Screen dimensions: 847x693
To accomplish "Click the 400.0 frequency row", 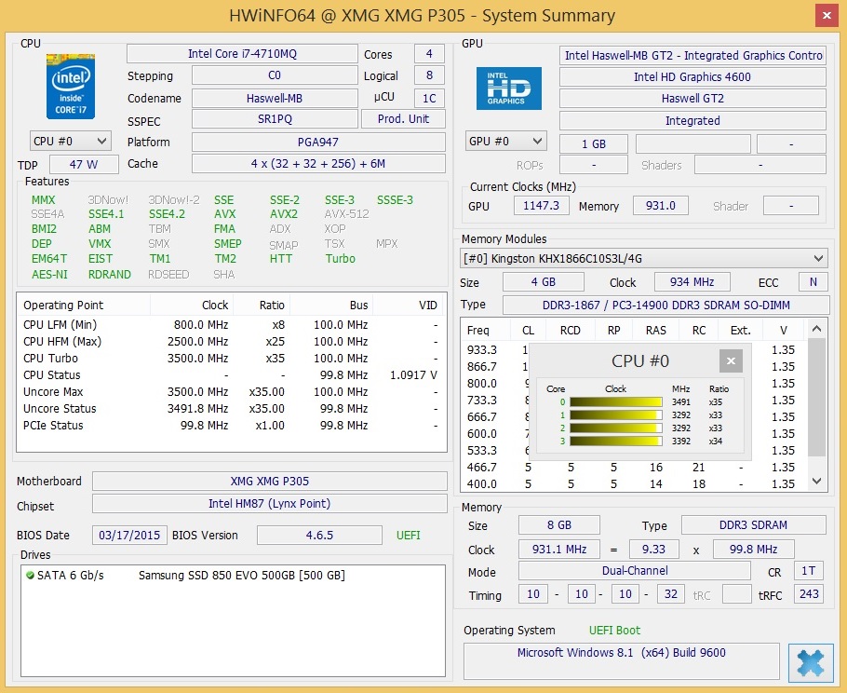I will pyautogui.click(x=635, y=483).
